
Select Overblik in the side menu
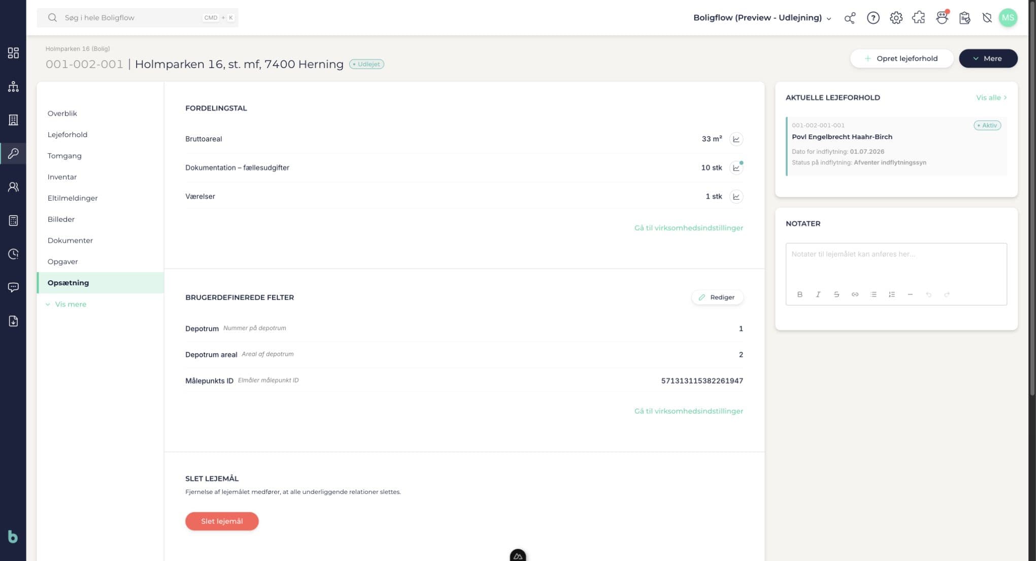(62, 113)
